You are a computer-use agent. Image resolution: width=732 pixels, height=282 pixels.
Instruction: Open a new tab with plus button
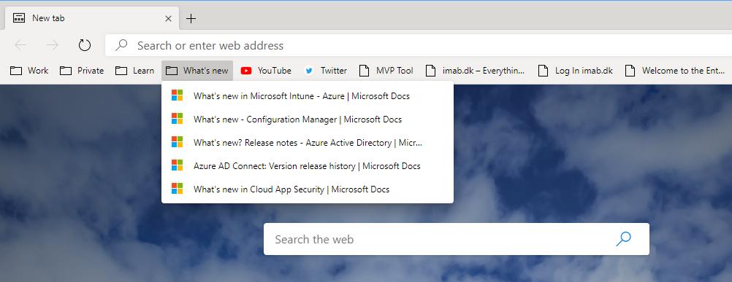pyautogui.click(x=191, y=19)
